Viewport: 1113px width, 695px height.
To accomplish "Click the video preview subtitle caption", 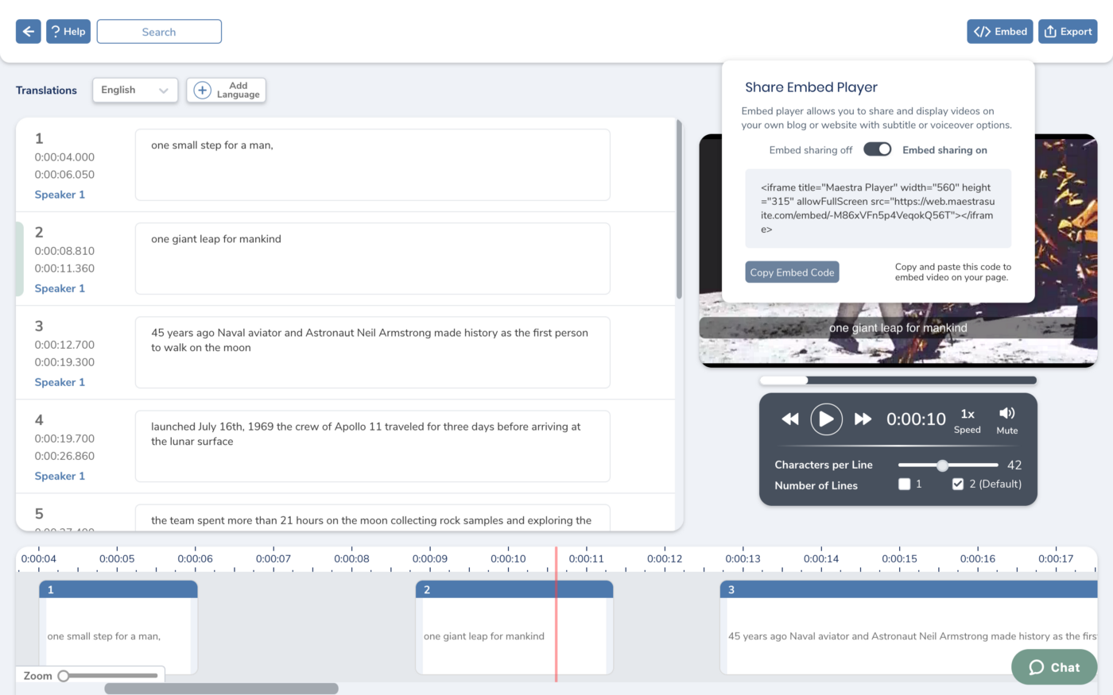I will click(x=898, y=328).
